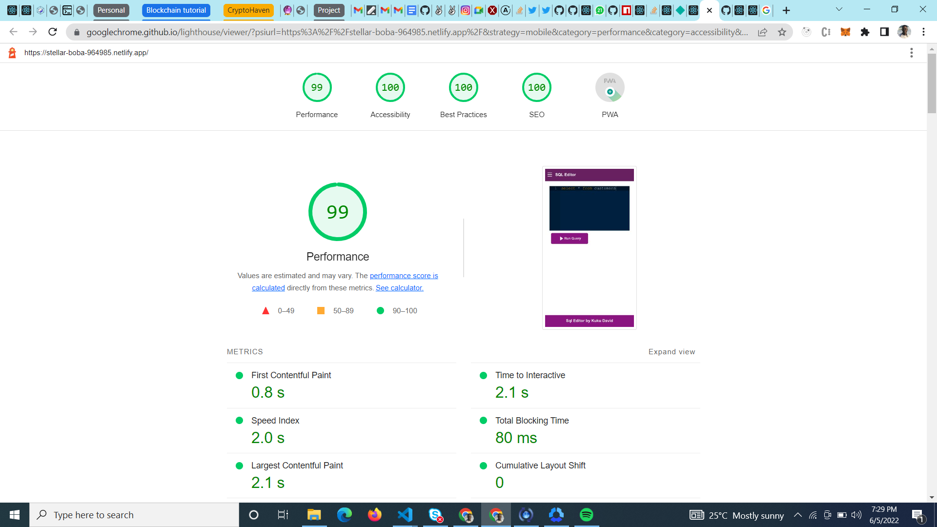The height and width of the screenshot is (527, 937).
Task: Open Spotify from the taskbar
Action: (587, 515)
